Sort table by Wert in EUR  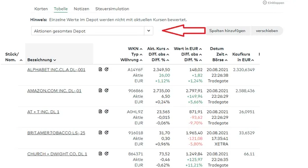click(x=188, y=49)
